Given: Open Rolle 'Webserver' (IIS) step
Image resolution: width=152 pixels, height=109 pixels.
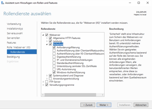Looking at the screenshot, I should pos(18,47).
